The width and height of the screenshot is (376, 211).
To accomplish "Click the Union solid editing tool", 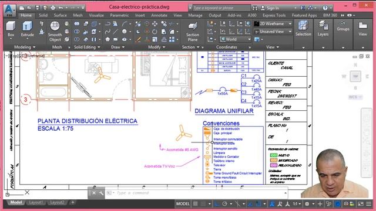I will tap(77, 23).
